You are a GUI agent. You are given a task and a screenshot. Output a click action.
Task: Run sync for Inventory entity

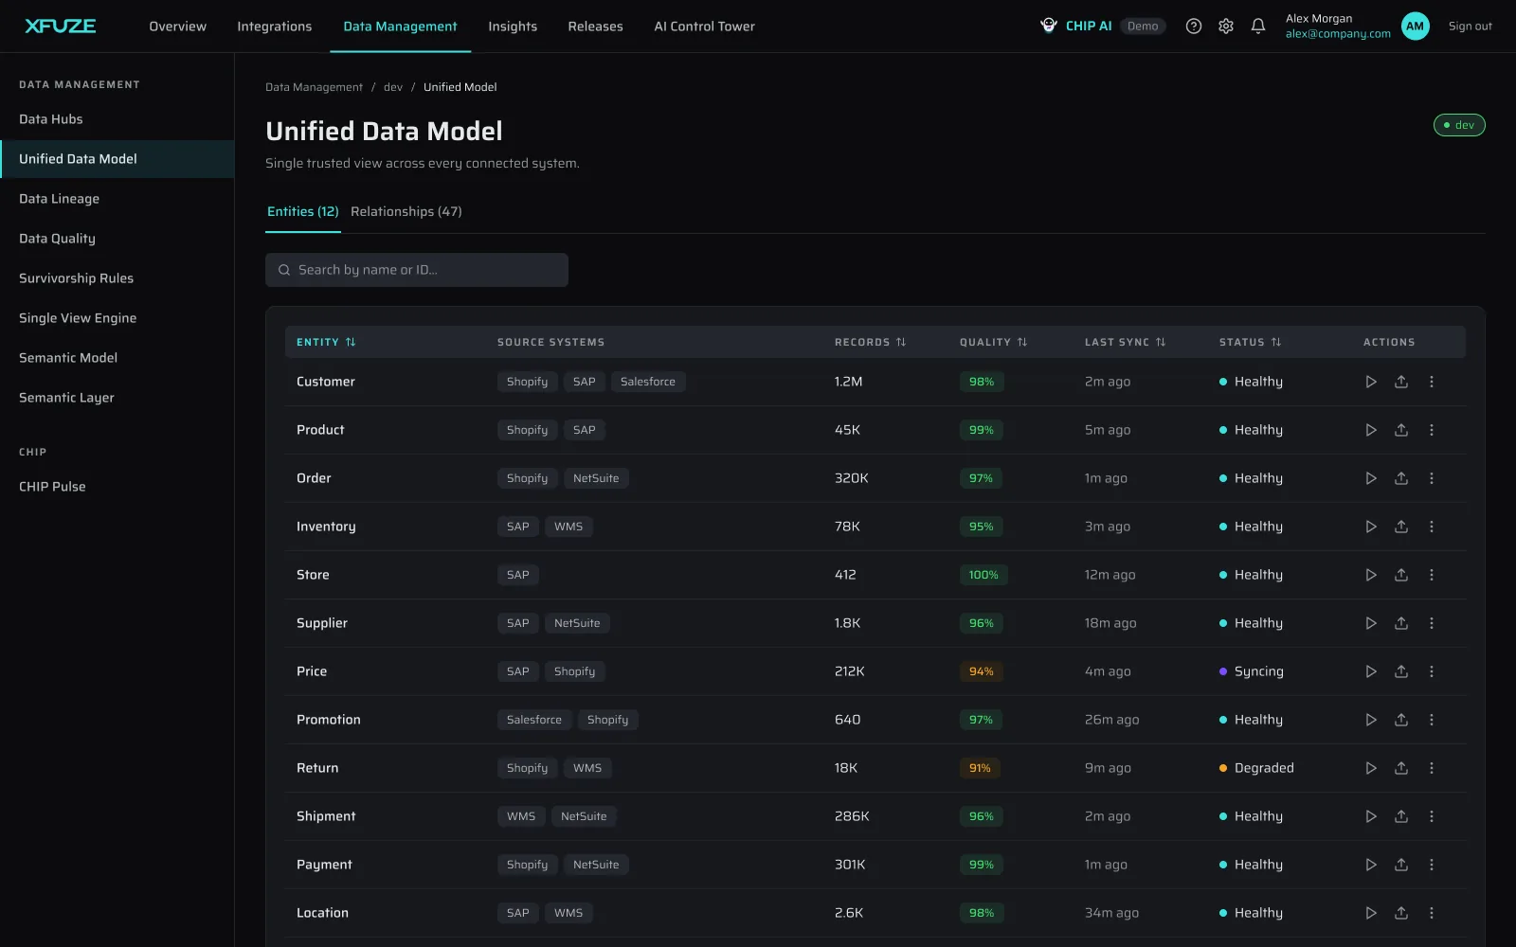1371,527
